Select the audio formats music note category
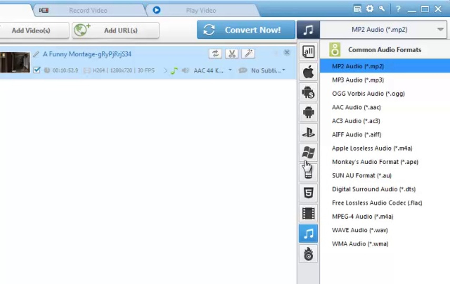Viewport: 450px width, 284px height. tap(308, 234)
